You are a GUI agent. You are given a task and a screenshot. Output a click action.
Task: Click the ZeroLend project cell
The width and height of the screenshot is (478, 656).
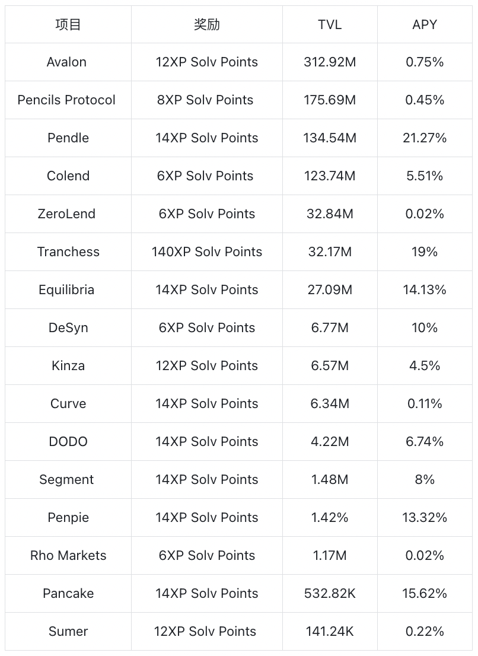66,214
